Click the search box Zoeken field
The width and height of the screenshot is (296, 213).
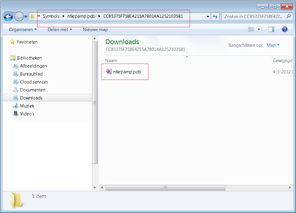pyautogui.click(x=253, y=17)
